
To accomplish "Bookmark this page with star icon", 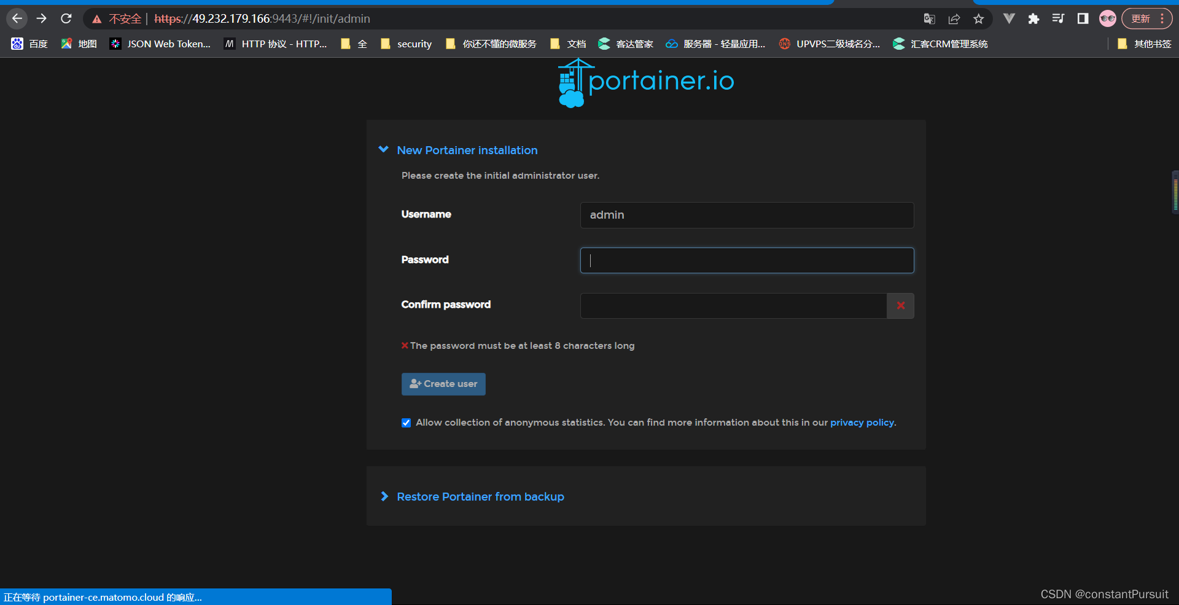I will point(979,19).
